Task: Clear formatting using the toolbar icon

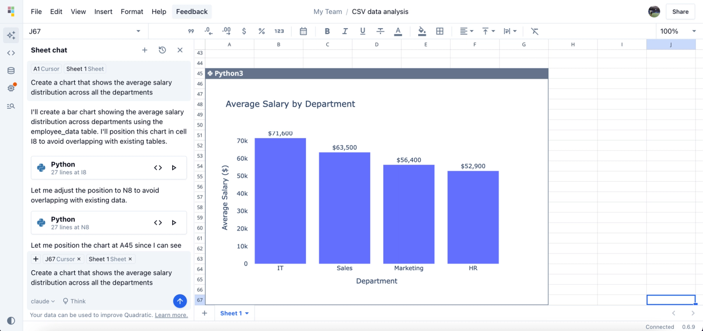Action: click(x=534, y=31)
